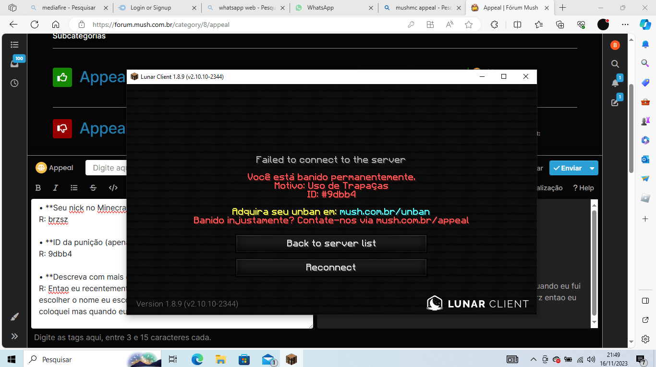
Task: Open Edge sidebar settings gear
Action: (645, 339)
